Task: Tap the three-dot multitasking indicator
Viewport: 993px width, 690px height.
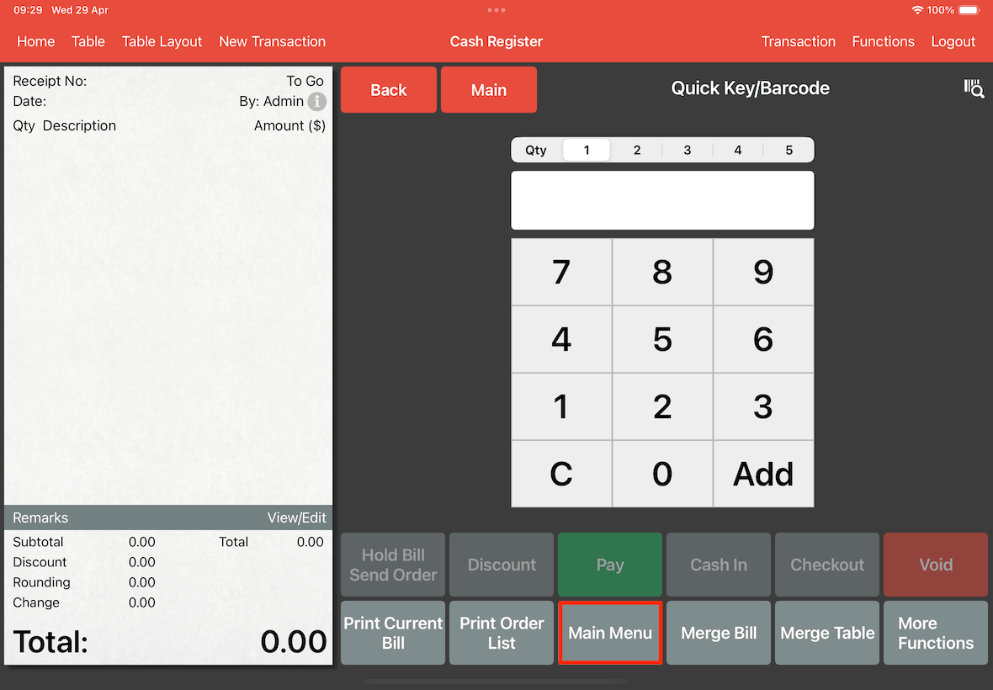Action: tap(496, 10)
